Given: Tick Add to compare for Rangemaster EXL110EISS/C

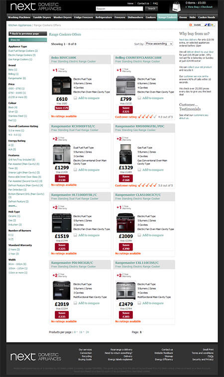Looking at the screenshot, I should click(x=139, y=303).
